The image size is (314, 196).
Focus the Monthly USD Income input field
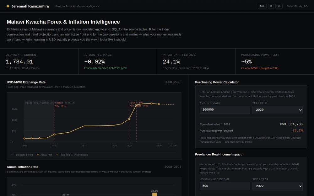[225, 186]
